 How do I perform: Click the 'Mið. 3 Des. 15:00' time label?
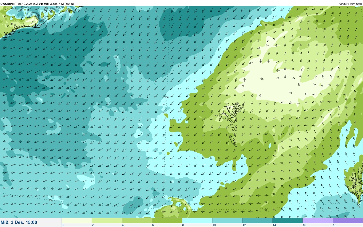[19, 222]
